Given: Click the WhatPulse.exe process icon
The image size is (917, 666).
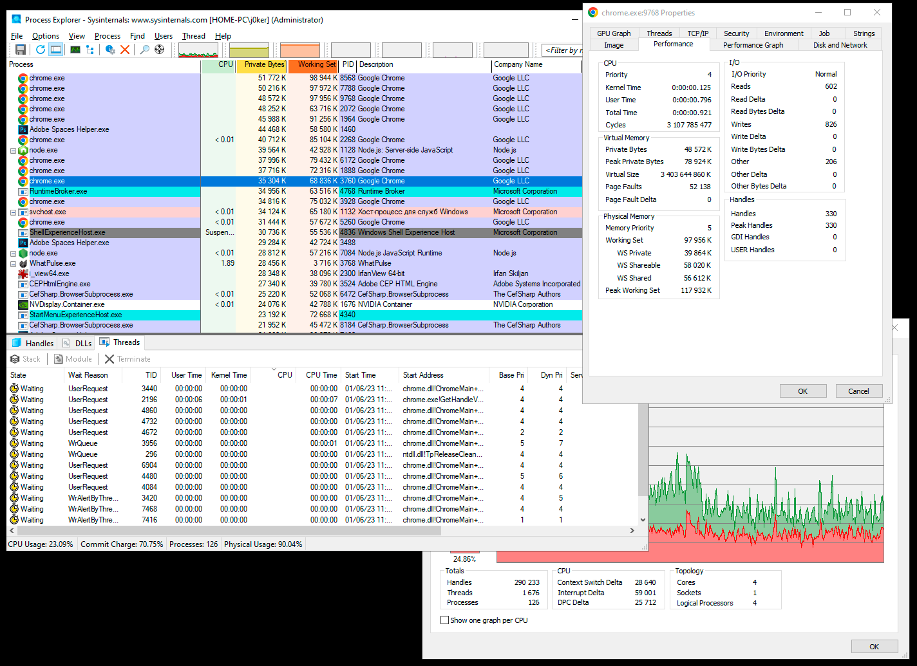Looking at the screenshot, I should [23, 263].
